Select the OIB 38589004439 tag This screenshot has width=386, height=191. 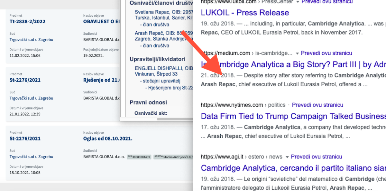pos(139,157)
